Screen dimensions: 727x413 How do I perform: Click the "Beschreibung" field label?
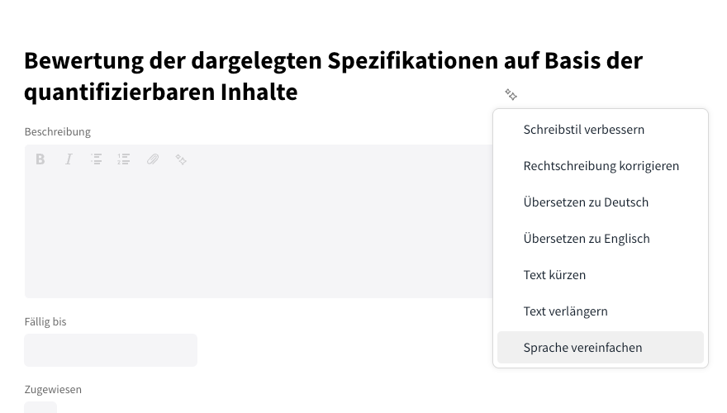[x=58, y=132]
